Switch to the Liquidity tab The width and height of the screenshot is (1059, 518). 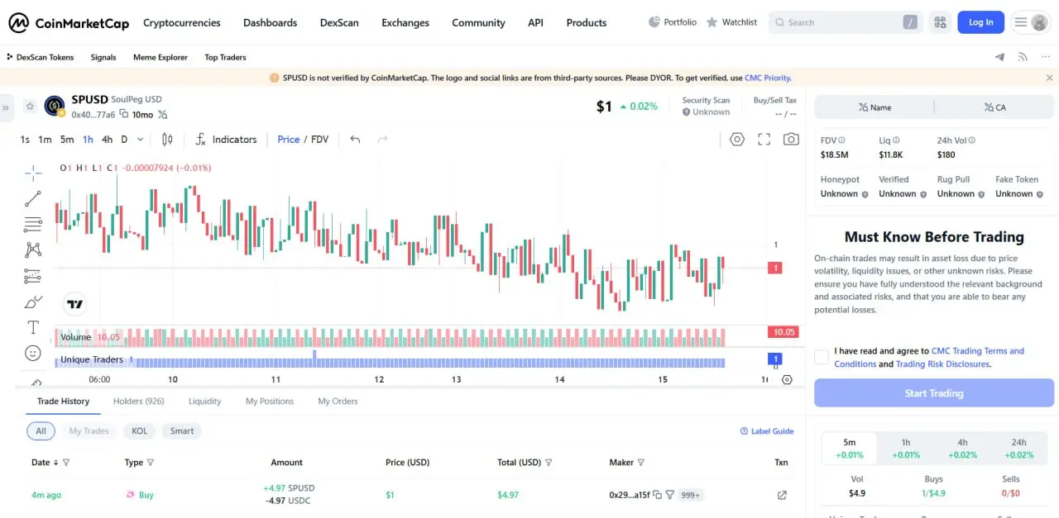204,402
